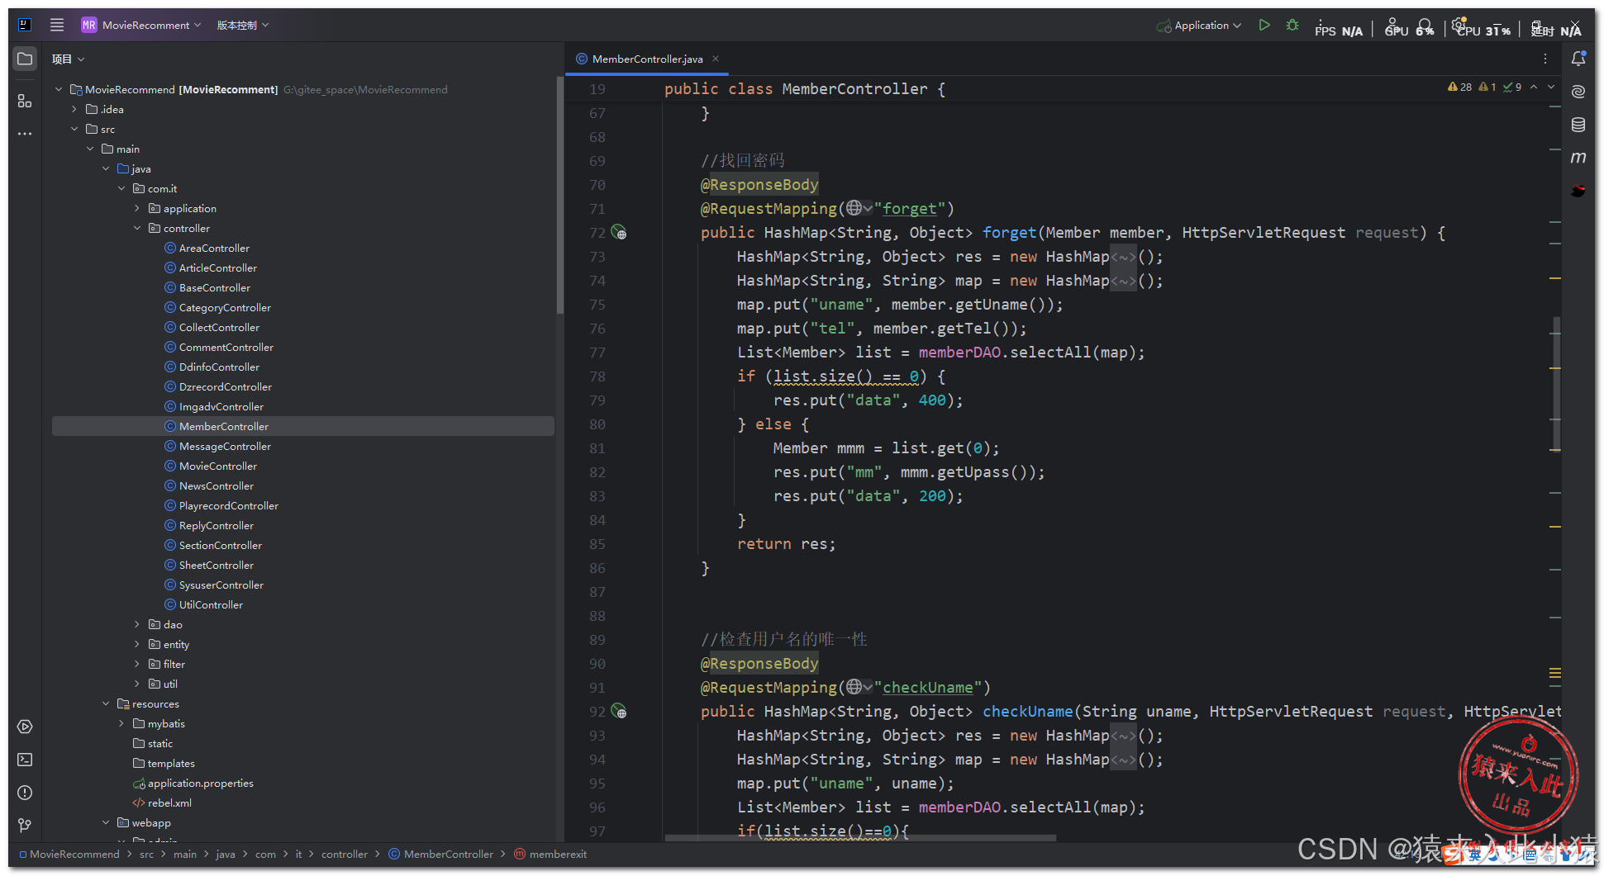Click the memberDAO field on line 77
This screenshot has width=1604, height=876.
(959, 352)
